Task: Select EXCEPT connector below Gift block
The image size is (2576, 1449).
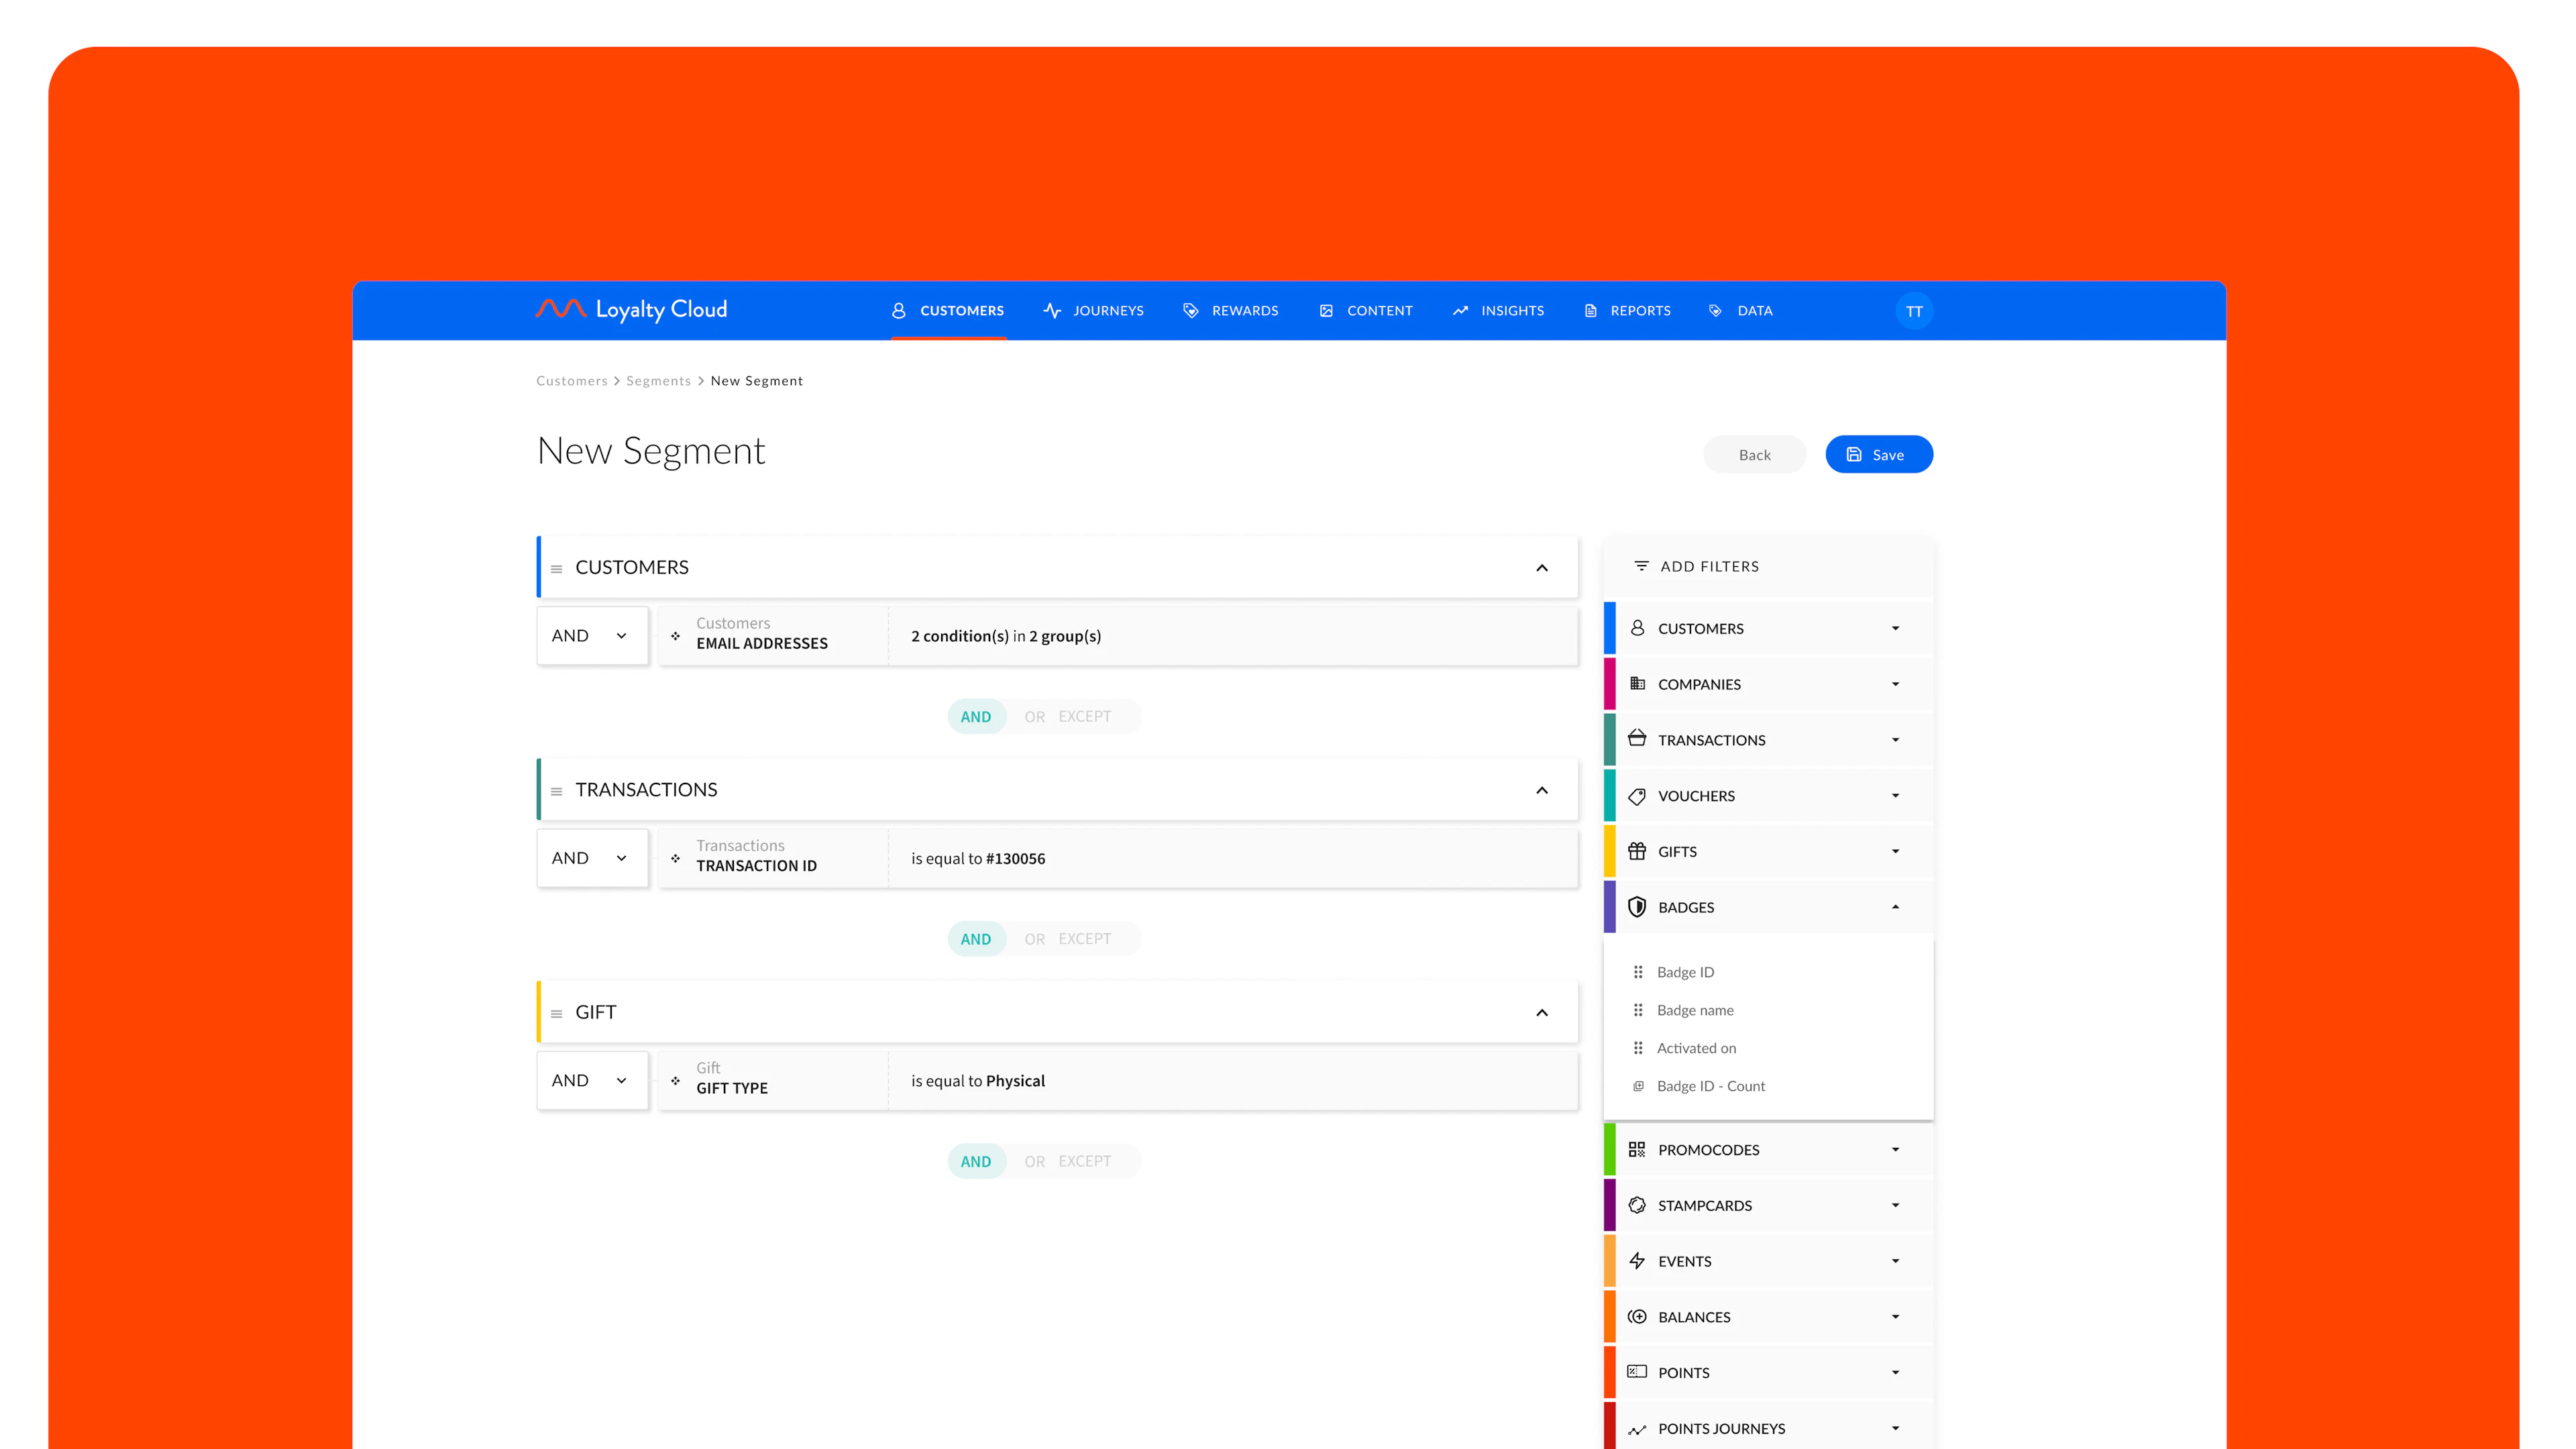Action: (x=1085, y=1161)
